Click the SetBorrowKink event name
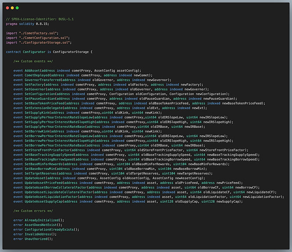The width and height of the screenshot is (292, 252). point(37,131)
